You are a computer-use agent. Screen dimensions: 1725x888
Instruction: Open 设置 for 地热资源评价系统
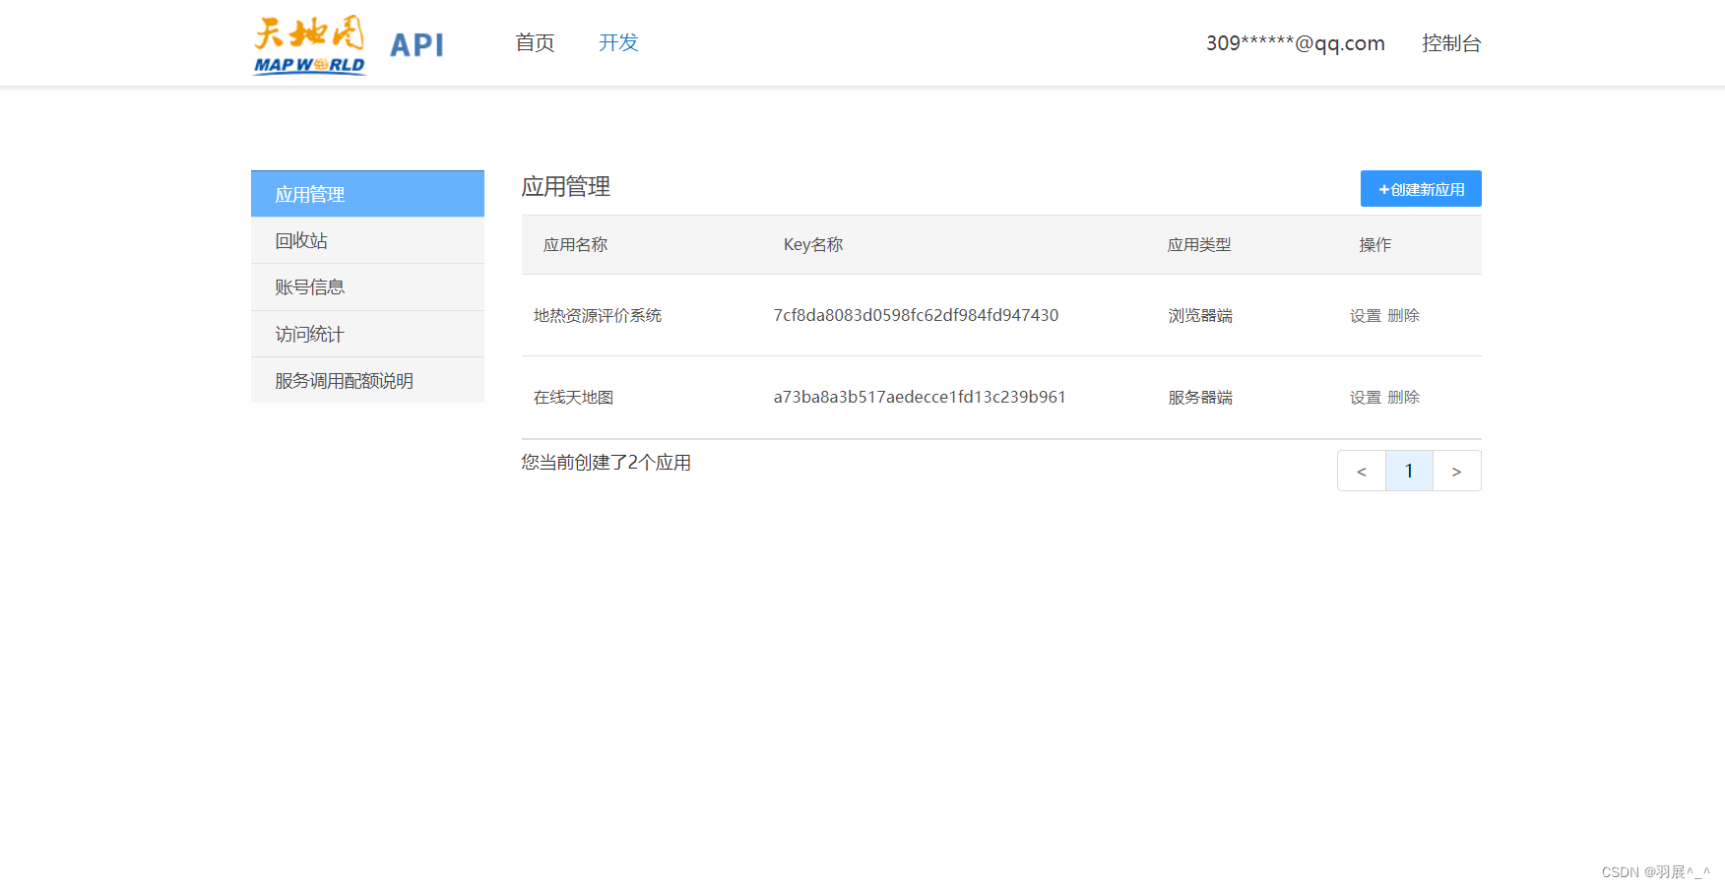click(x=1366, y=315)
